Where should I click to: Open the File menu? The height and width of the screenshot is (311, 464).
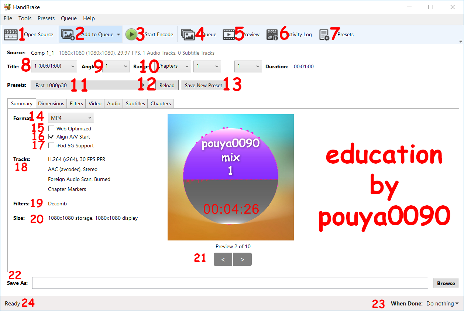click(8, 18)
